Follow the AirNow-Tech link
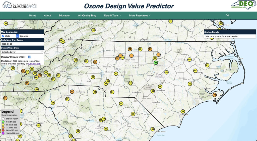 point(34,63)
